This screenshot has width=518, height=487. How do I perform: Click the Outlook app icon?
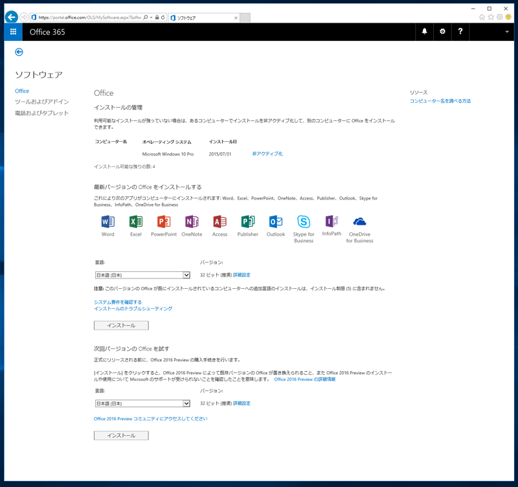click(276, 221)
